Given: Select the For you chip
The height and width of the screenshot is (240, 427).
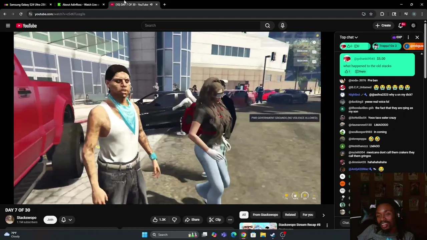Looking at the screenshot, I should 308,215.
